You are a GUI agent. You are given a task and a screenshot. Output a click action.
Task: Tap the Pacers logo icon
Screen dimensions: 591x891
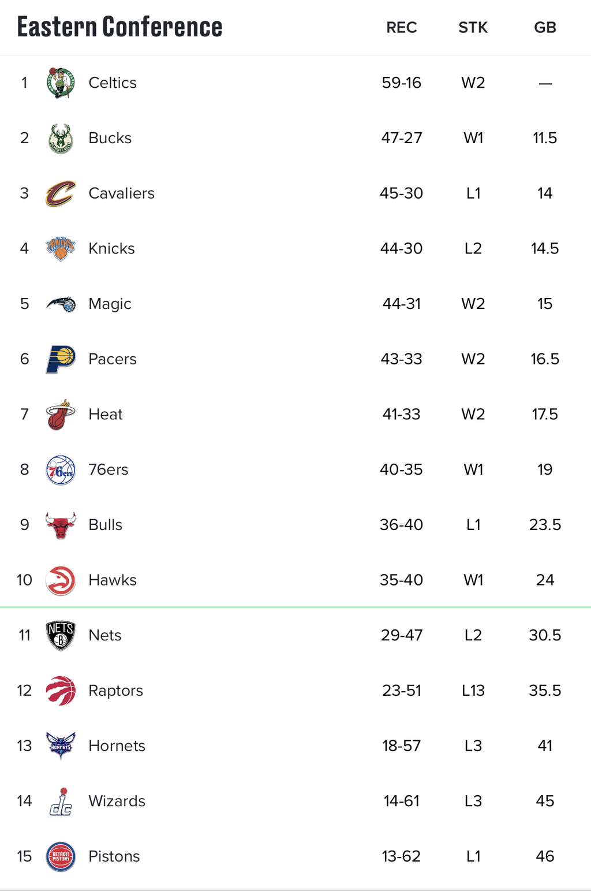61,359
